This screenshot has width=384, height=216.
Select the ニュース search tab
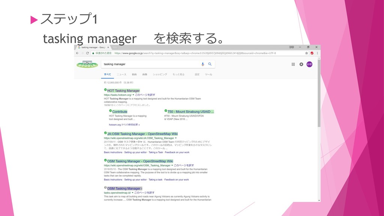121,75
